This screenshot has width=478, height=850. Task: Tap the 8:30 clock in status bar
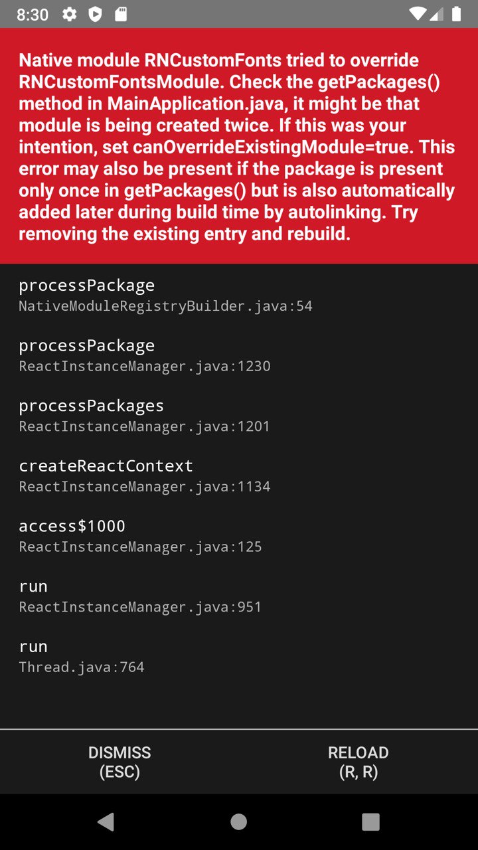click(x=33, y=15)
